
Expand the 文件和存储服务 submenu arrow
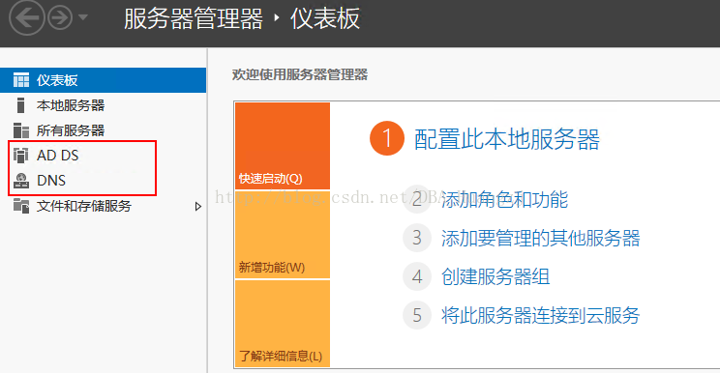coord(198,206)
